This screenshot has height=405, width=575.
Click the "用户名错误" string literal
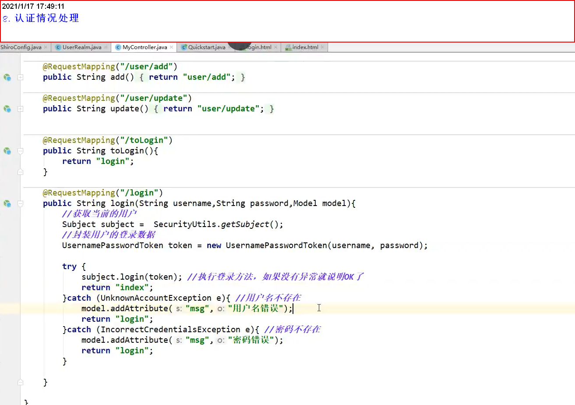[x=255, y=309]
